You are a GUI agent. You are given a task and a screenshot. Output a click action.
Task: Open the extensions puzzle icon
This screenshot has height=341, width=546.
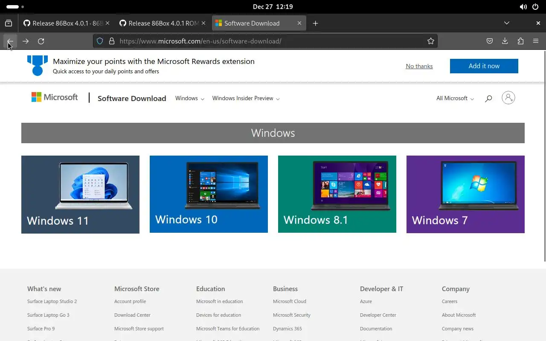coord(520,41)
